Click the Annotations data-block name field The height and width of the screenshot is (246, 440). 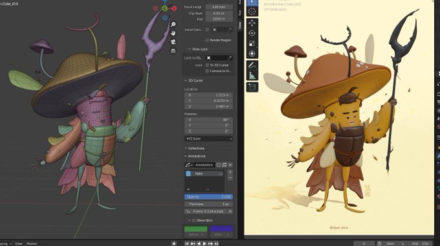[204, 165]
